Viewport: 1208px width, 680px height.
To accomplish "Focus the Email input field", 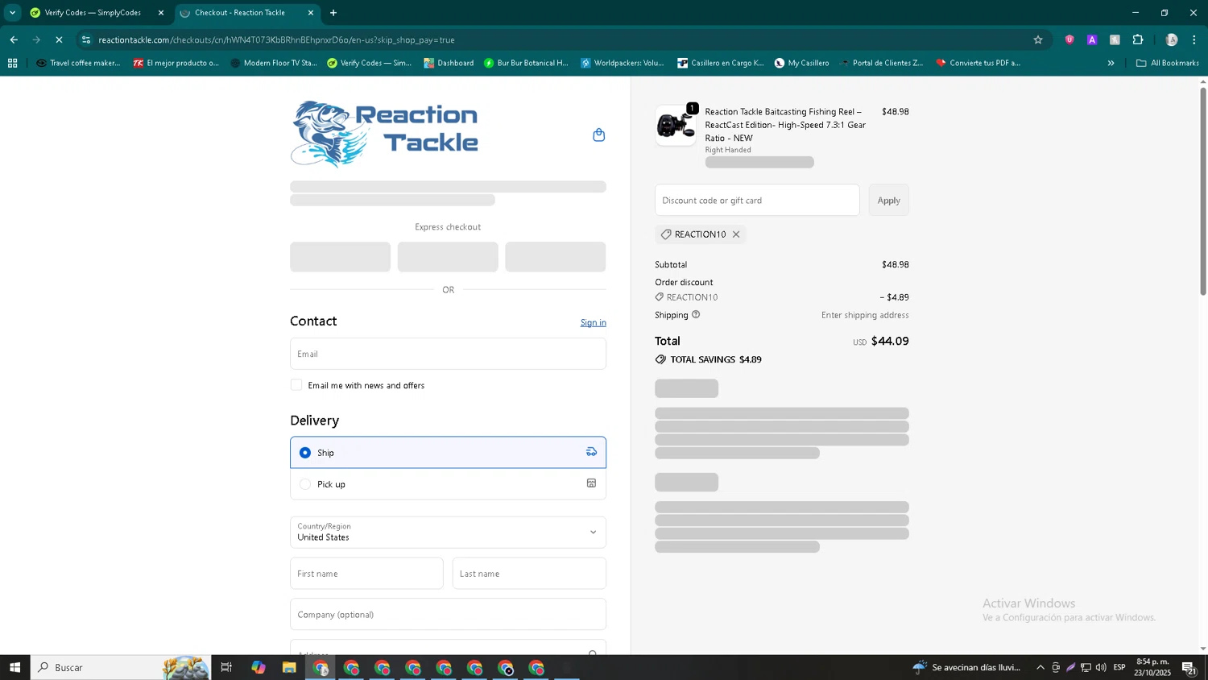I will click(448, 354).
